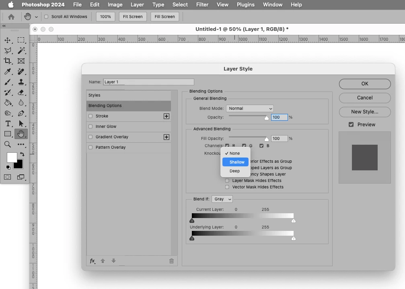Select the Pen tool
The height and width of the screenshot is (289, 405).
pyautogui.click(x=21, y=113)
